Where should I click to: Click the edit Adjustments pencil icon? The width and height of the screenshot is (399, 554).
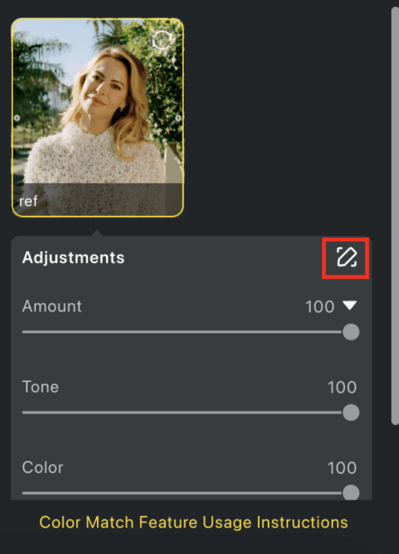(x=345, y=258)
